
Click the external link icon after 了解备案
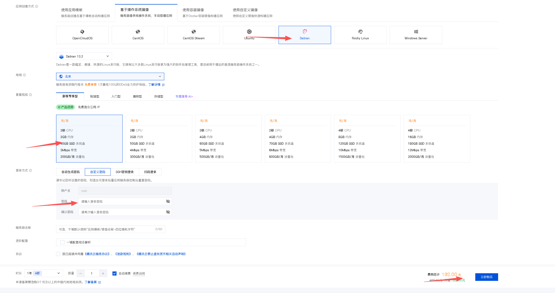tap(99, 282)
